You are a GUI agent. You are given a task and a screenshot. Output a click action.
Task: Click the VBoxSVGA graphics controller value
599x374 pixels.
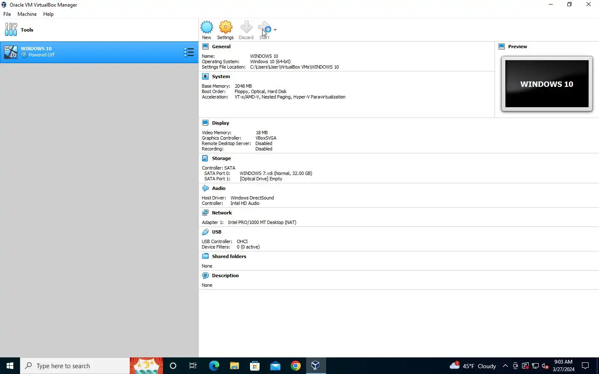[266, 138]
